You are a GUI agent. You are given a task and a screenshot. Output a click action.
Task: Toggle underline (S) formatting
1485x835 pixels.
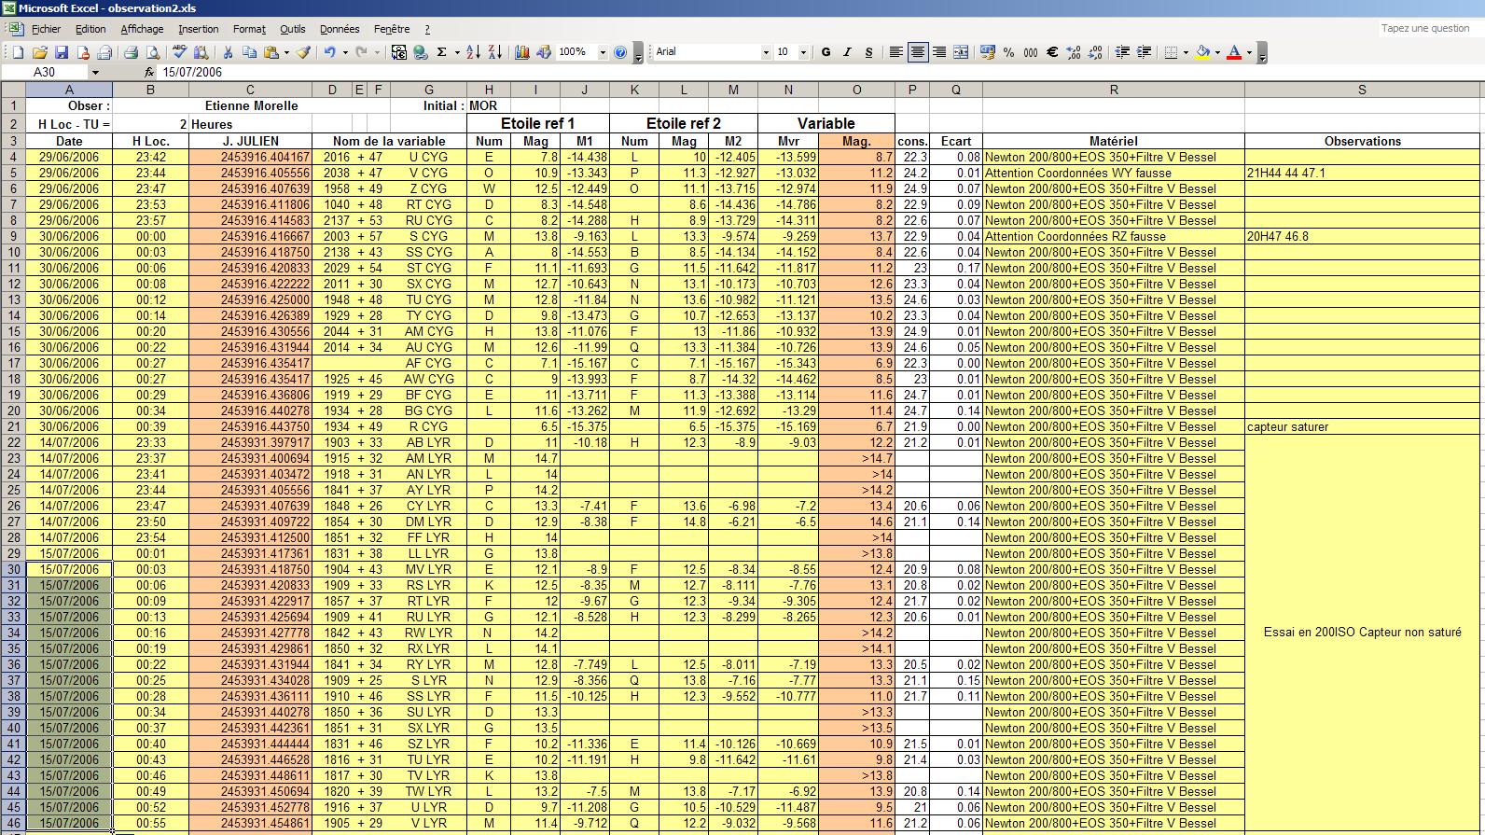pyautogui.click(x=868, y=52)
